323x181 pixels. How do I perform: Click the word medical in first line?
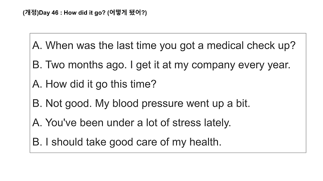(x=225, y=45)
